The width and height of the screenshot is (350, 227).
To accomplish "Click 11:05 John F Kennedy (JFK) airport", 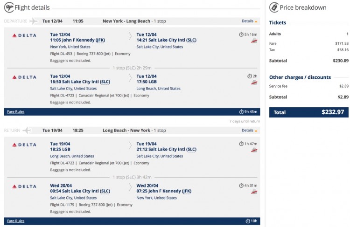I will pos(77,40).
